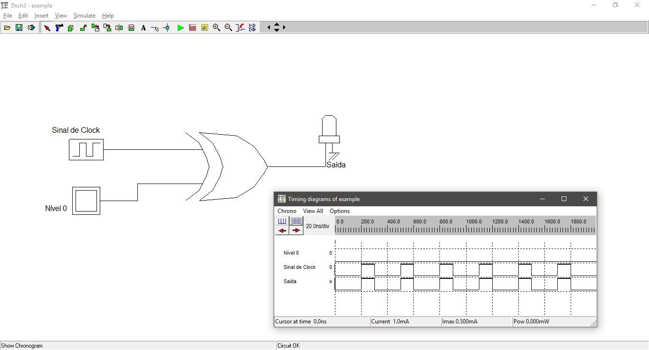Click View All in timing diagrams window

point(313,211)
